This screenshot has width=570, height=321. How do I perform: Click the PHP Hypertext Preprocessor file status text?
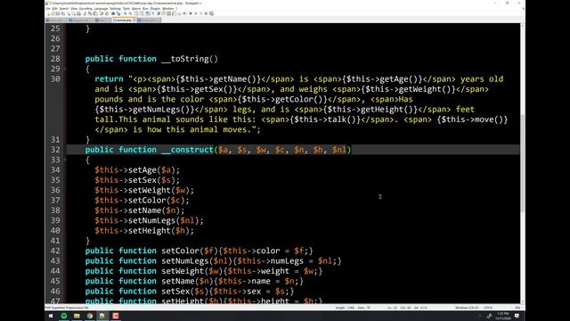67,308
